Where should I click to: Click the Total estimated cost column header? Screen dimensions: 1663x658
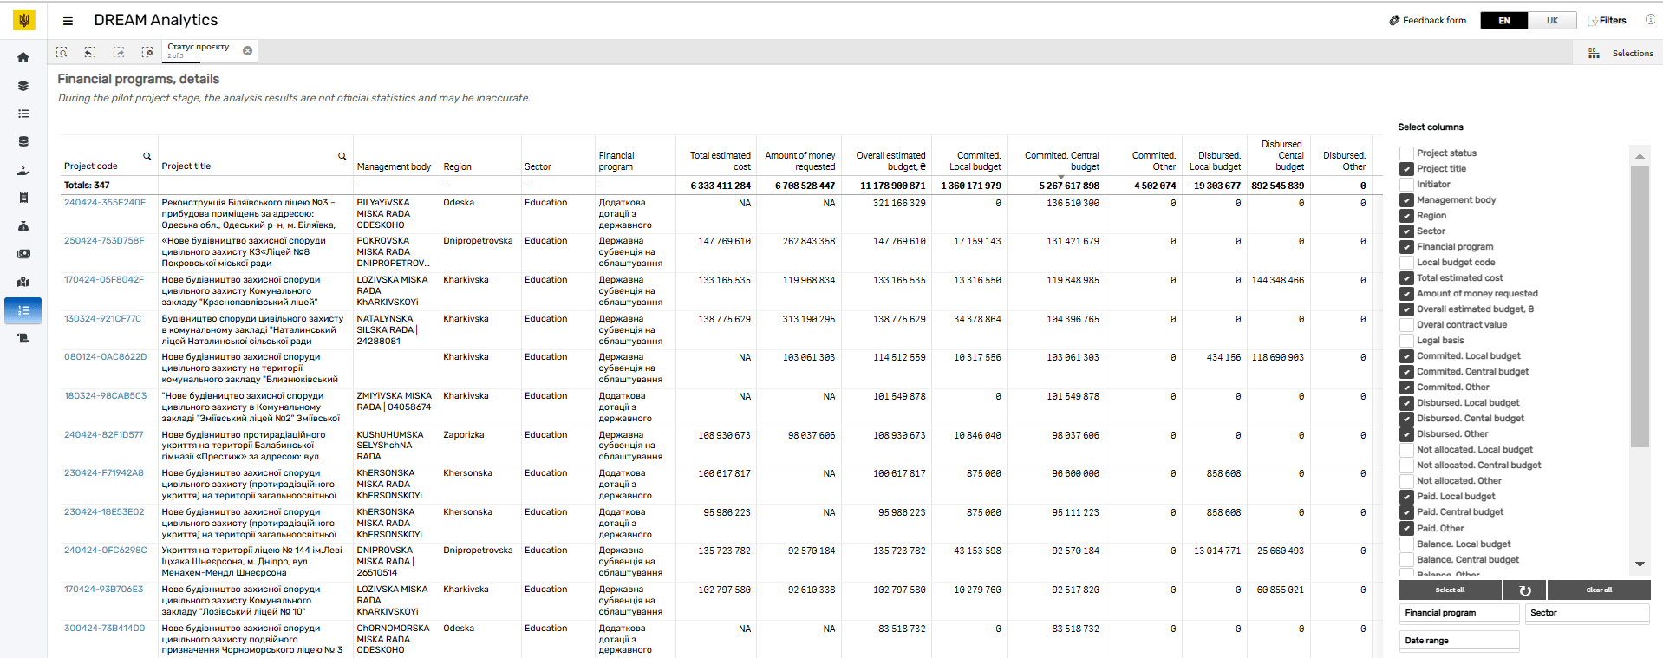721,161
